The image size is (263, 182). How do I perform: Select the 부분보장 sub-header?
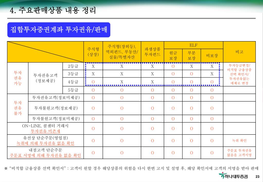(x=192, y=56)
